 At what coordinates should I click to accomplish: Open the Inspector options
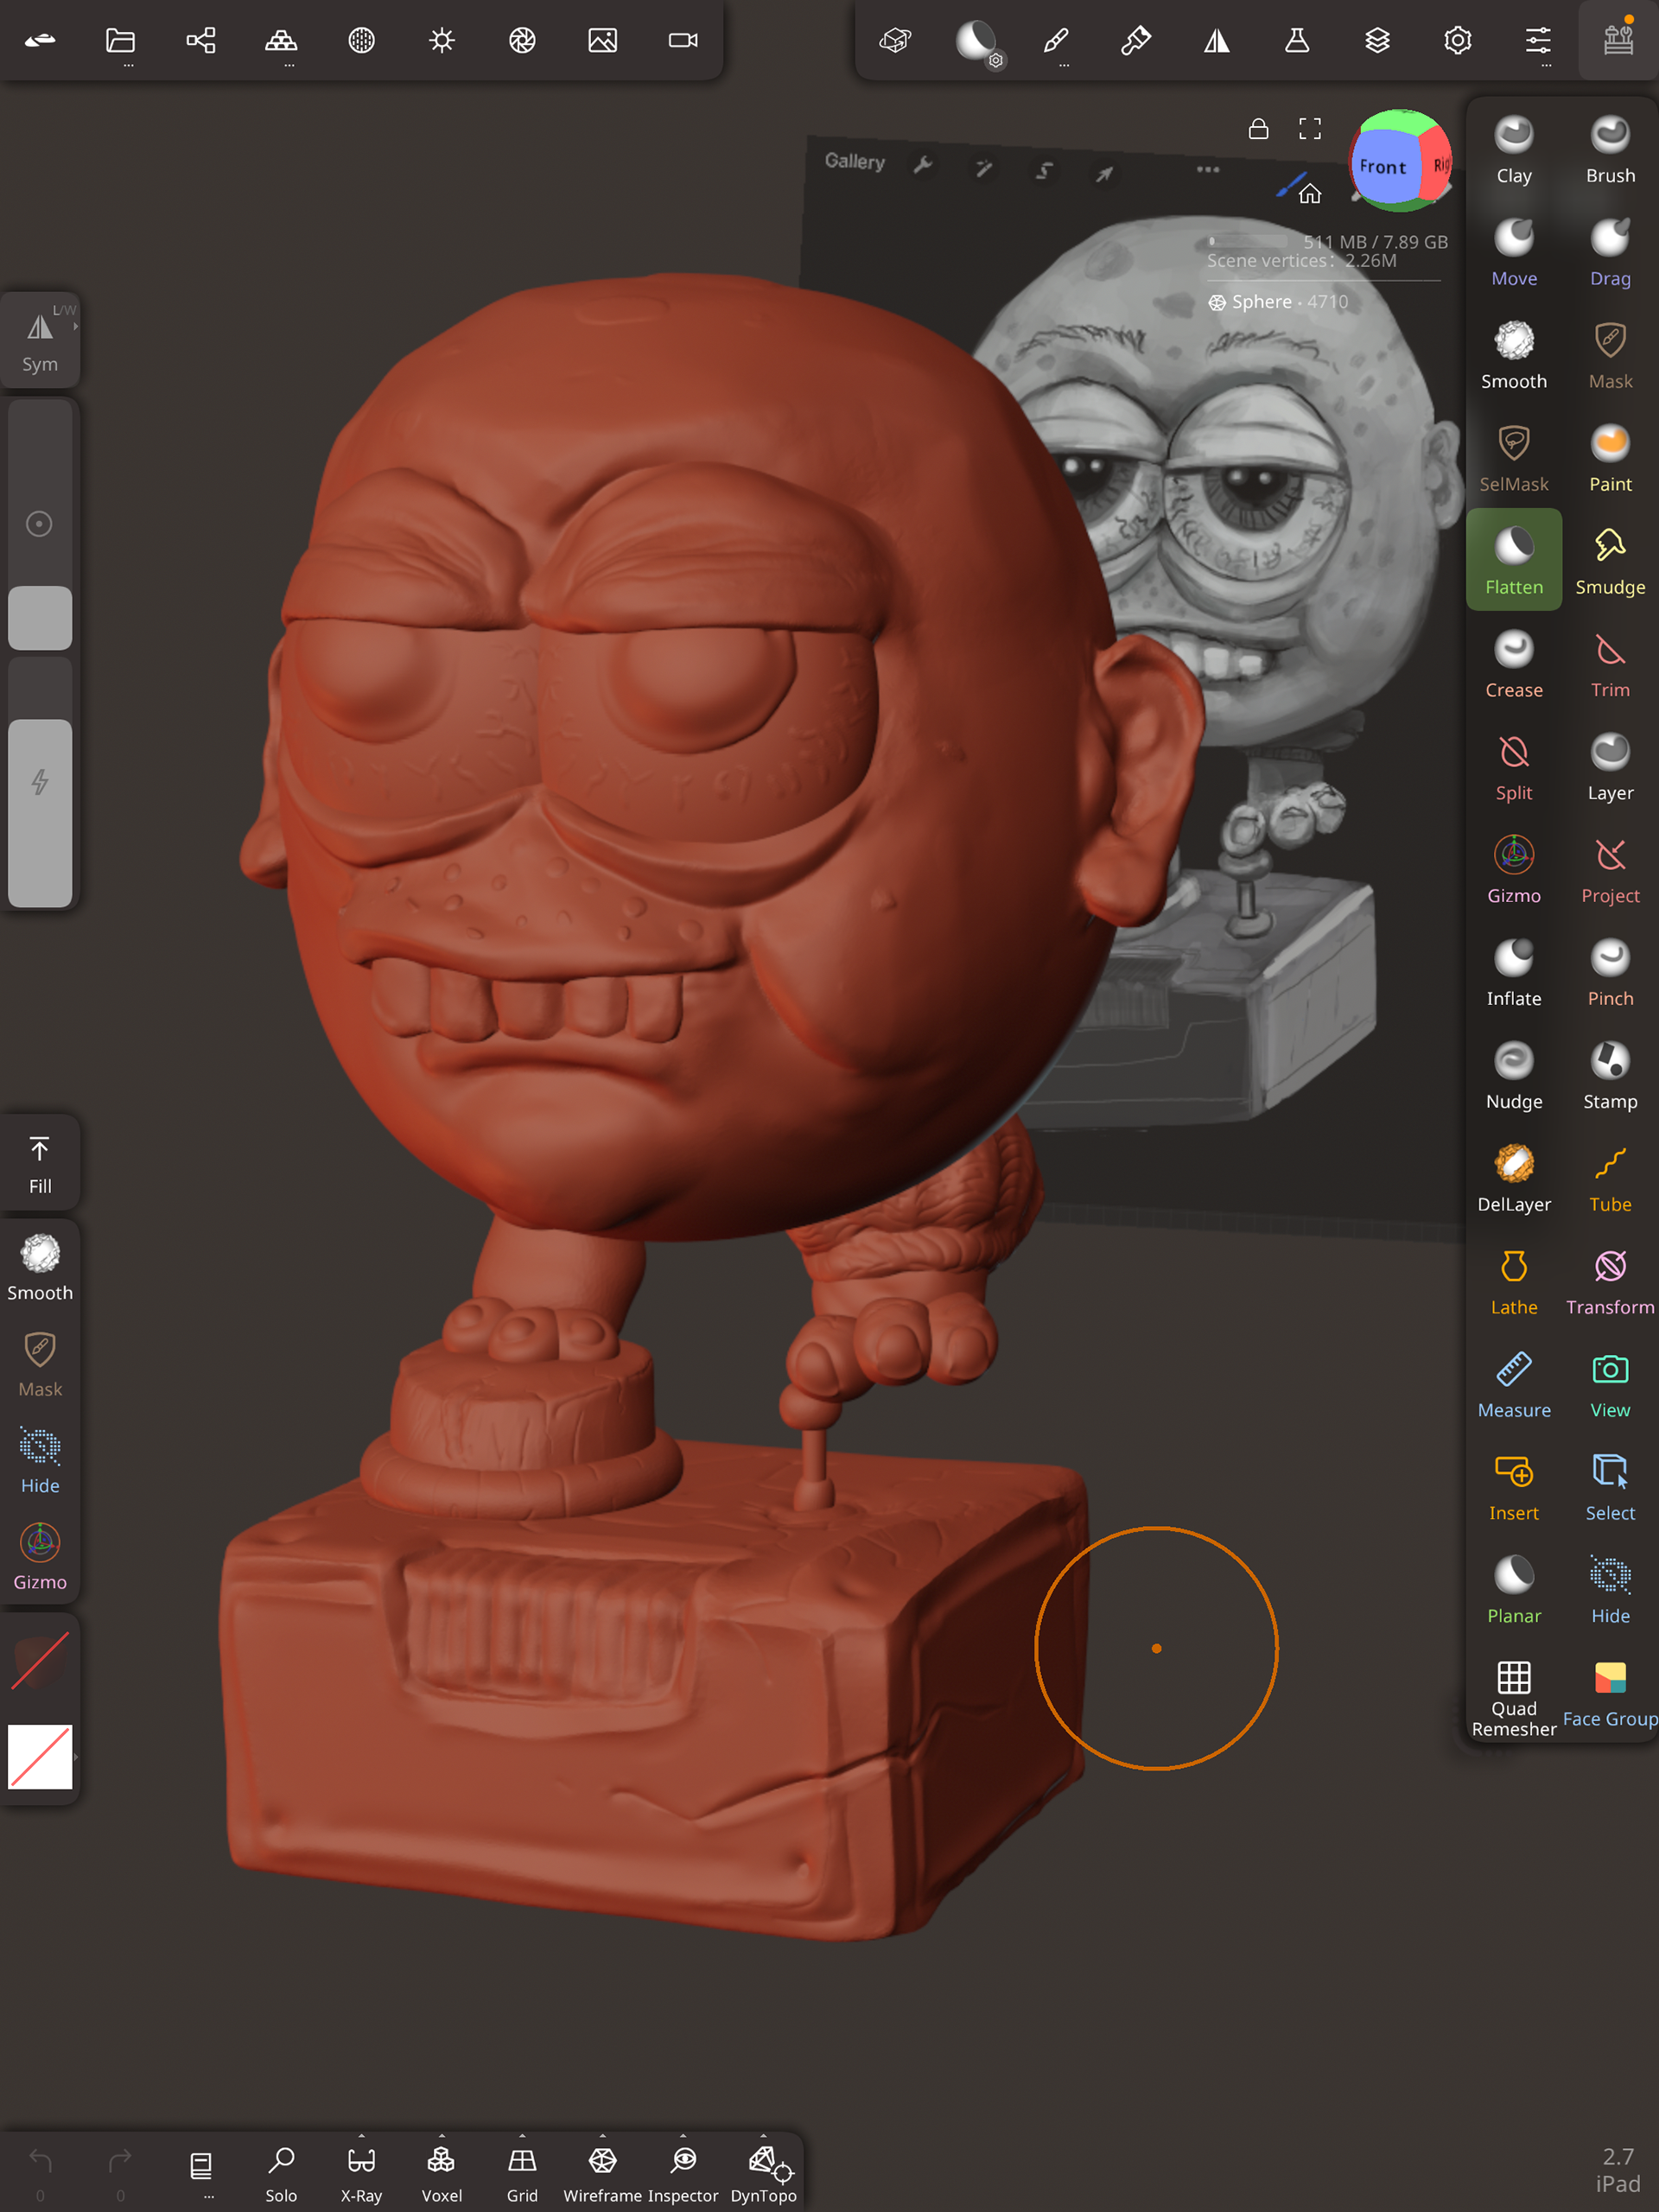[x=683, y=2136]
